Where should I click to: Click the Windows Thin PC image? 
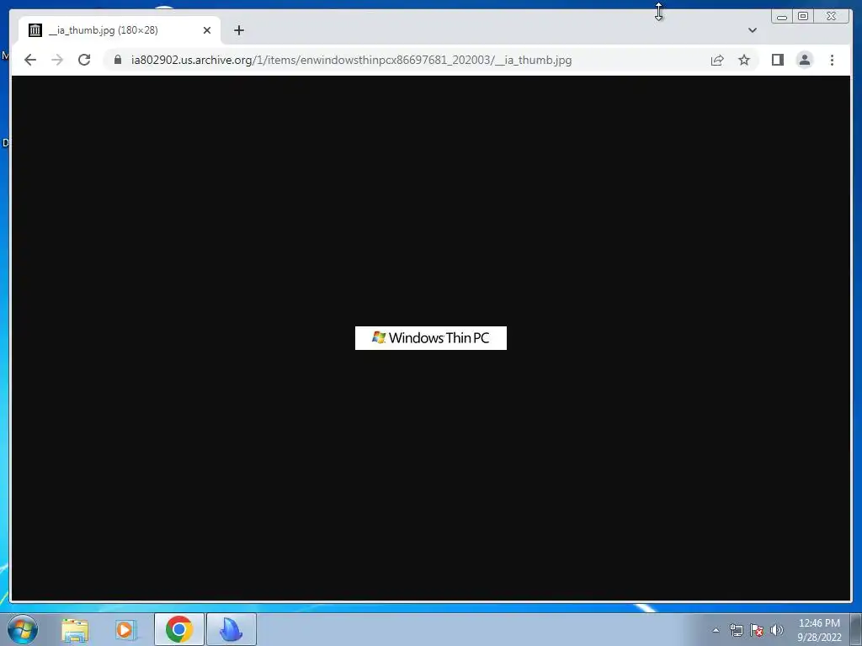coord(430,338)
